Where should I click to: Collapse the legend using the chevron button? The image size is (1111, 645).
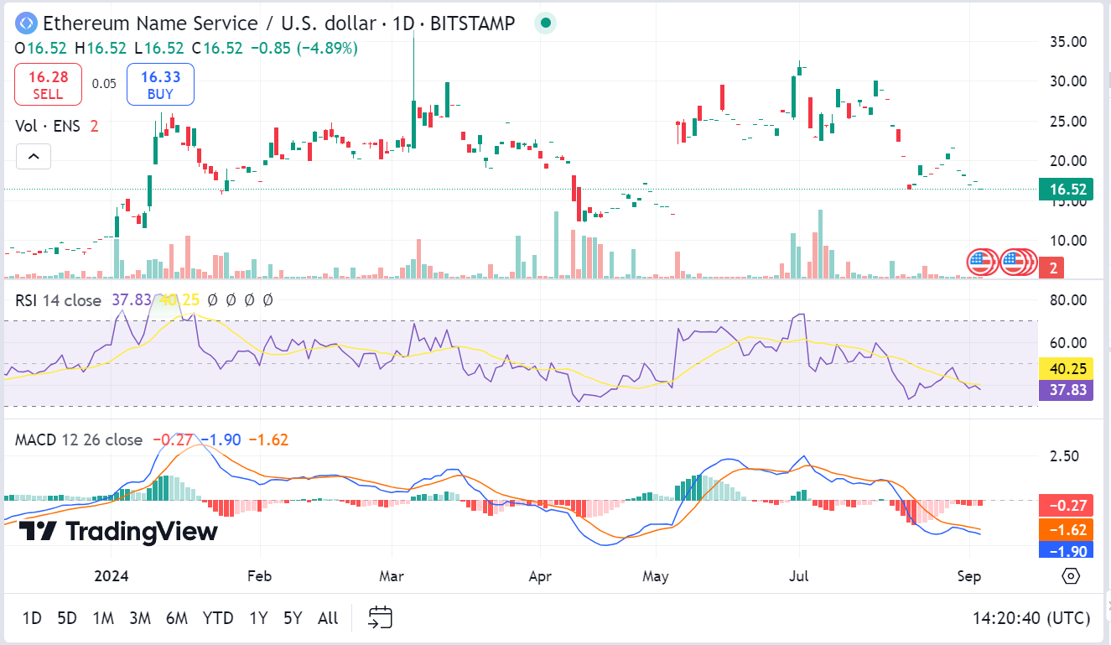(33, 156)
